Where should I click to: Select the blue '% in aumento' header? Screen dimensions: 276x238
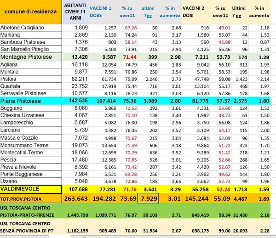170,12
